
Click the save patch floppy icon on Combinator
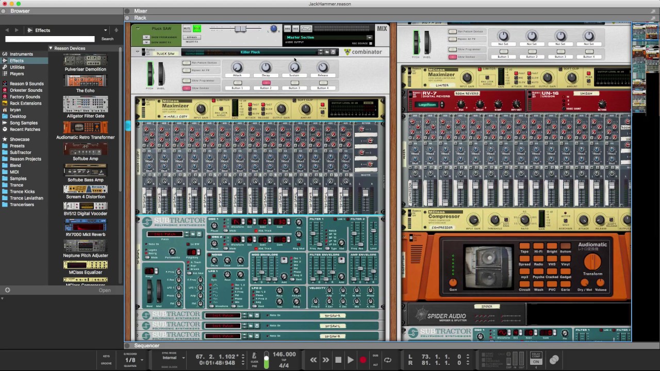click(x=333, y=52)
